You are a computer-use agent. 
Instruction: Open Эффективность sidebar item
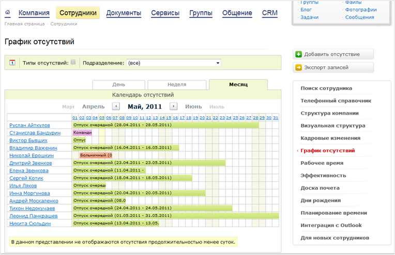pyautogui.click(x=323, y=176)
